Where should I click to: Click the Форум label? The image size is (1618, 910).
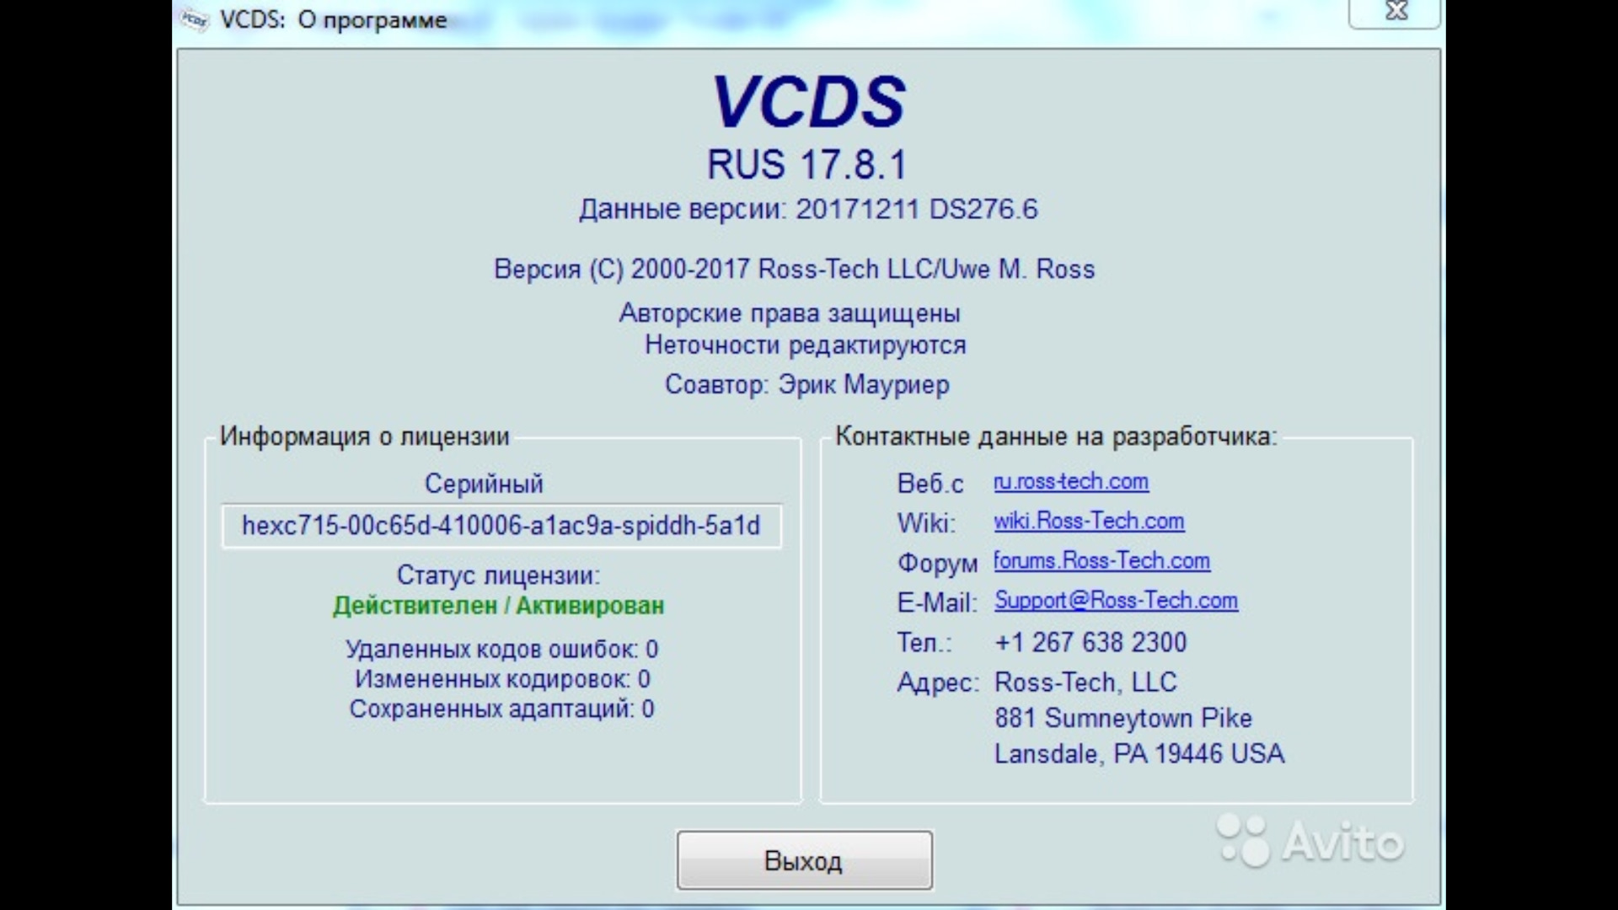937,563
